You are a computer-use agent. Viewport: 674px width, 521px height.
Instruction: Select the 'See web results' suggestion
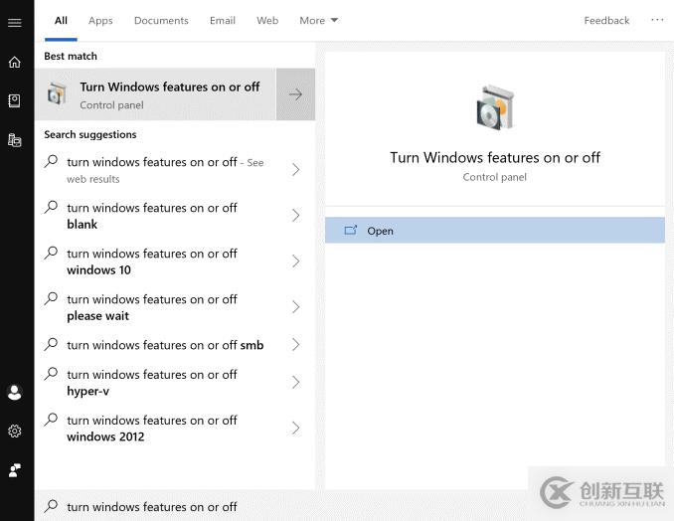pos(165,170)
